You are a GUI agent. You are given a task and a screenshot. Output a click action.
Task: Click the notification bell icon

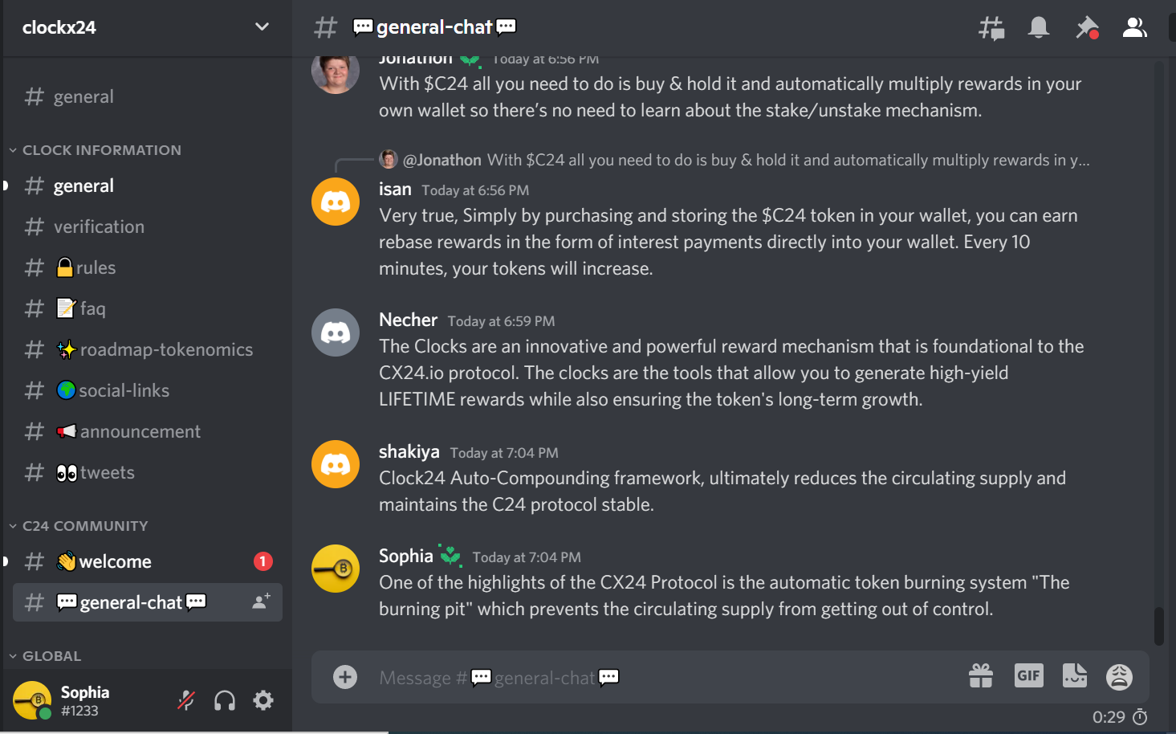1039,28
